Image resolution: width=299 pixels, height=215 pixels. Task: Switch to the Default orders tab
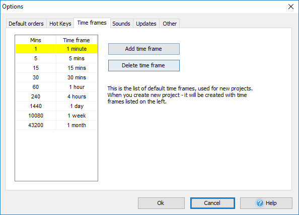tap(26, 24)
